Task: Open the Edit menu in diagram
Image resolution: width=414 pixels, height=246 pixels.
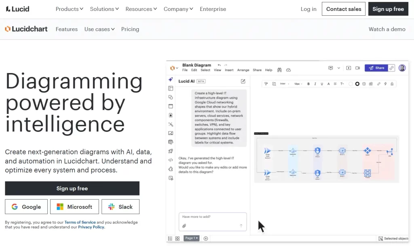Action: point(194,70)
